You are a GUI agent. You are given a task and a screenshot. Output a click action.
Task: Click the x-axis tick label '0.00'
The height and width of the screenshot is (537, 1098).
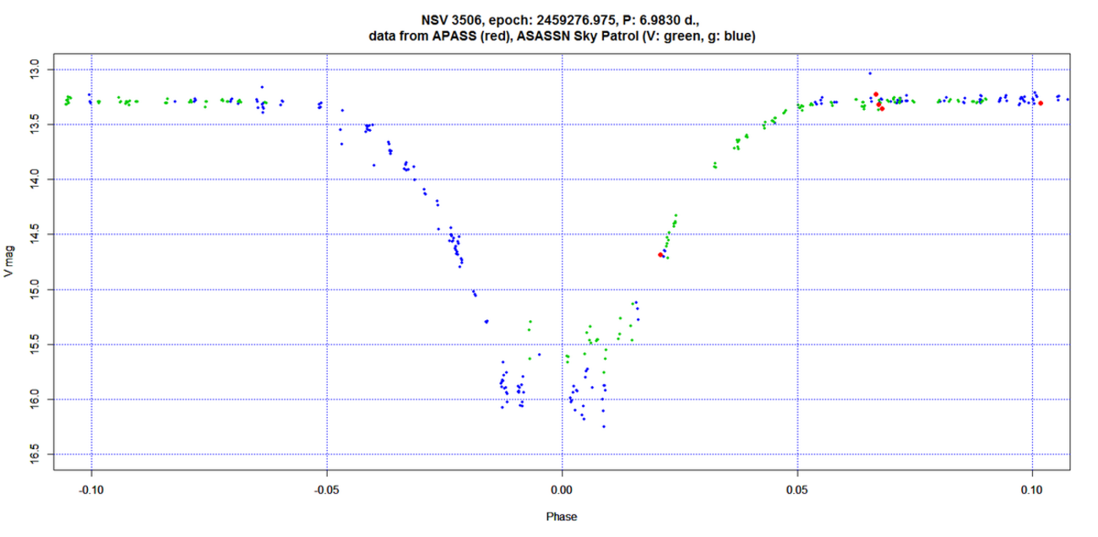coord(562,489)
